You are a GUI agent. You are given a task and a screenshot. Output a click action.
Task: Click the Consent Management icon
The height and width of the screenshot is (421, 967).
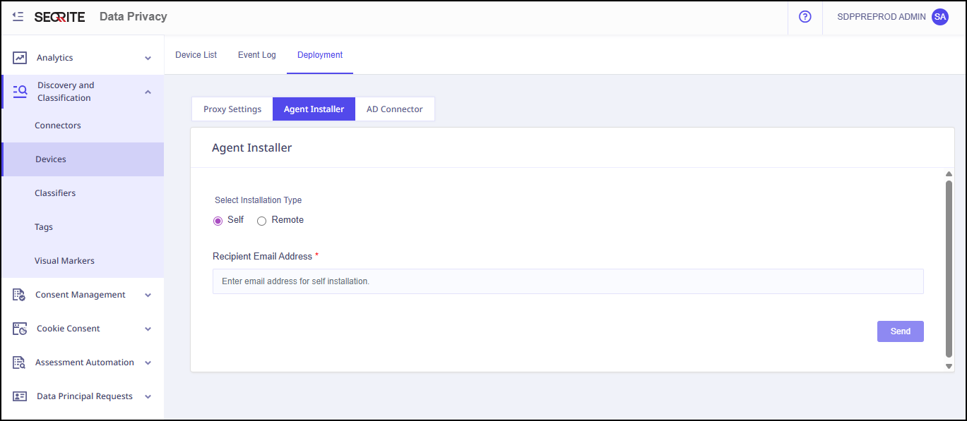(20, 295)
